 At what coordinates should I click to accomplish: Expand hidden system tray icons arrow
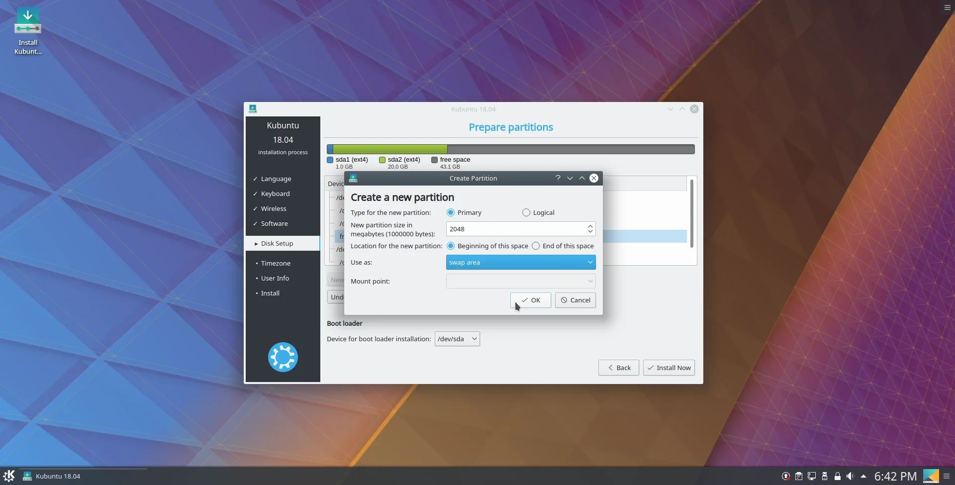(x=863, y=476)
